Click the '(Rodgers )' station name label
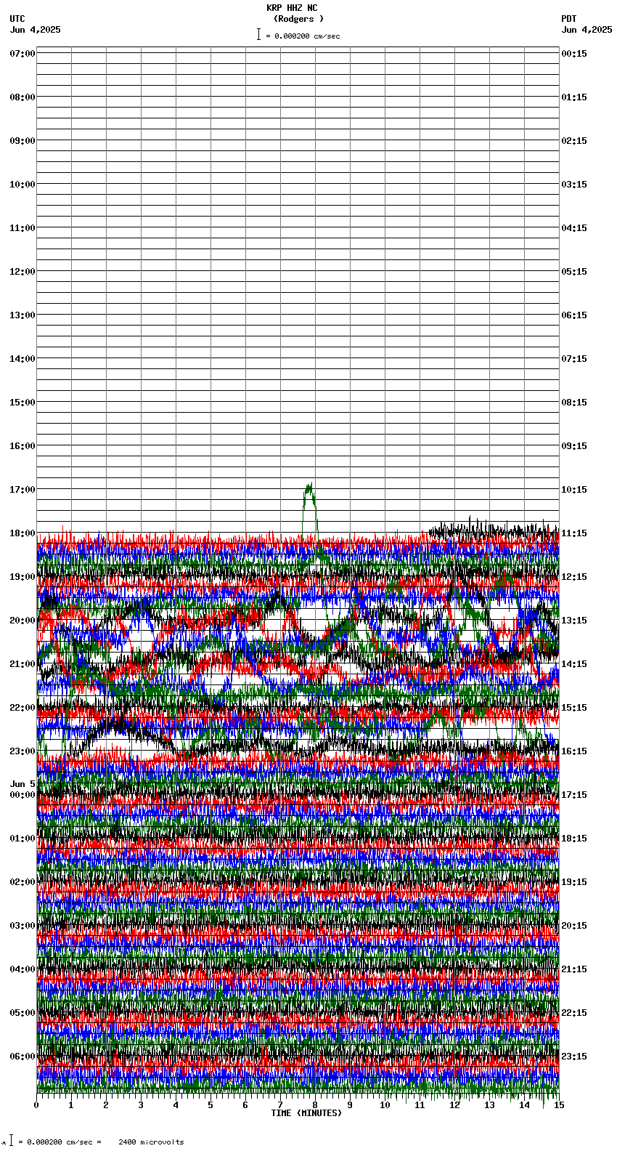Screen dimensions: 617x1151 pos(298,19)
